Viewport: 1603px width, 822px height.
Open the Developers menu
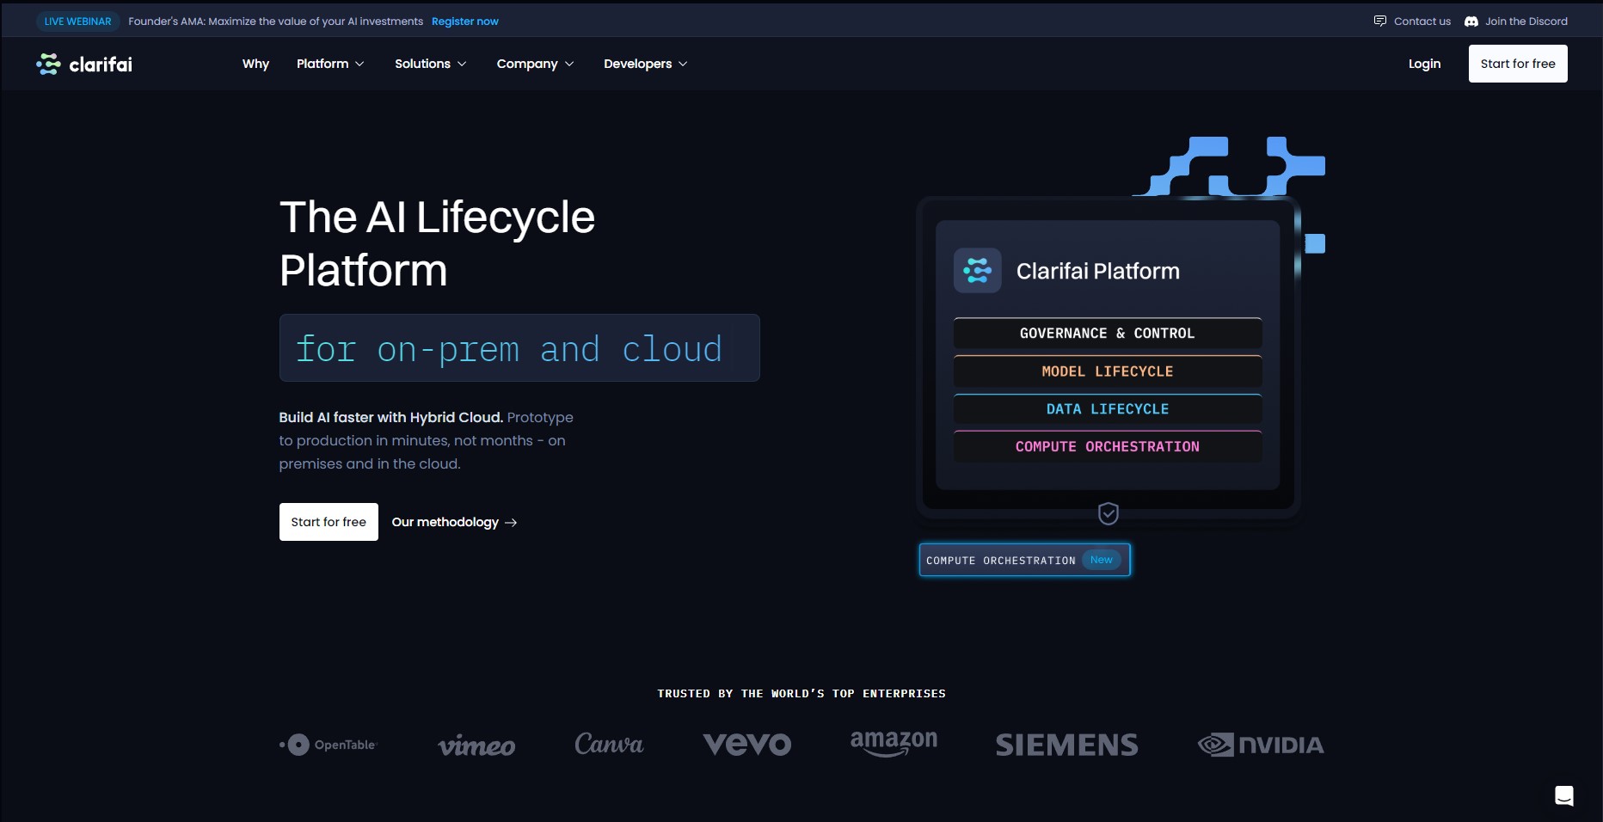coord(646,64)
